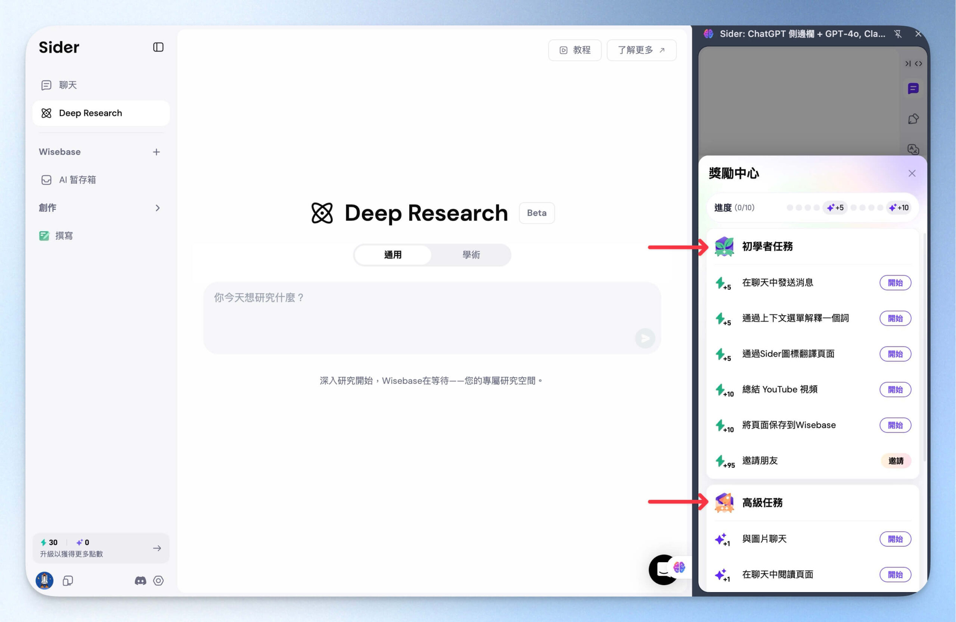
Task: Click the floating Sider brain icon
Action: pos(680,567)
